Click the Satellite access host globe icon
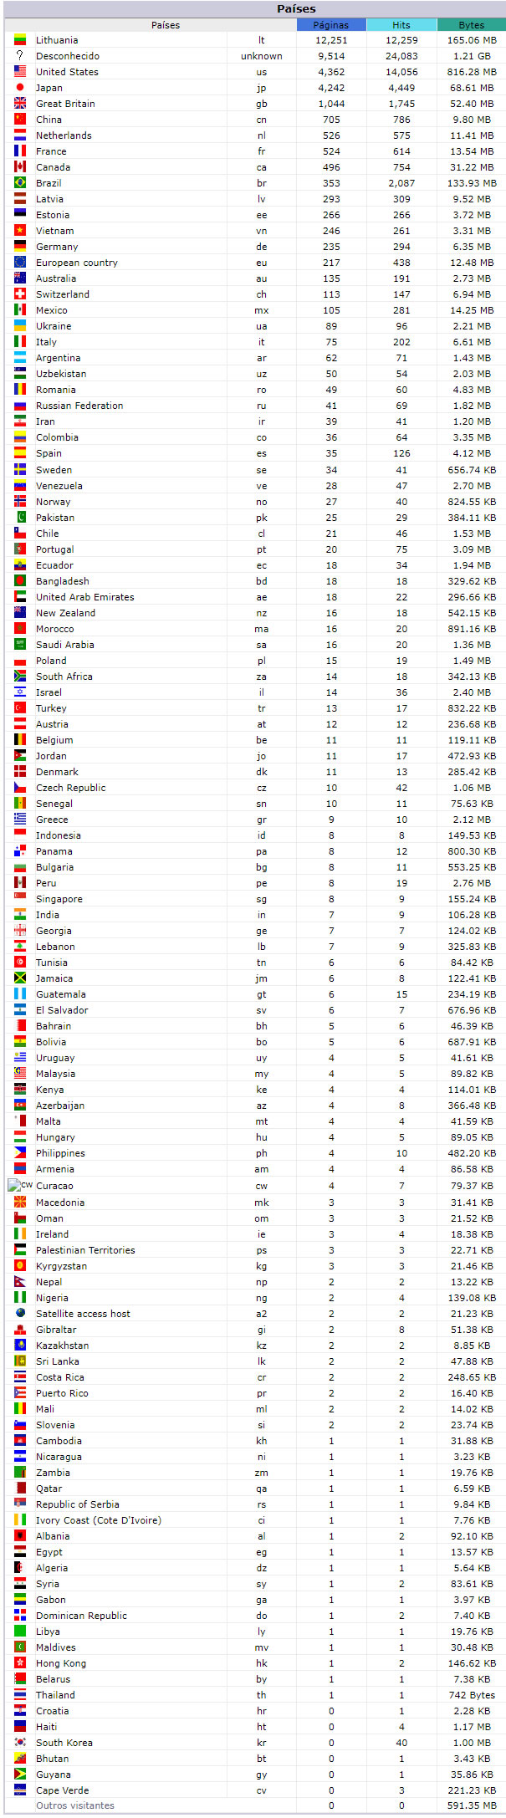The image size is (506, 1818). 20,1313
